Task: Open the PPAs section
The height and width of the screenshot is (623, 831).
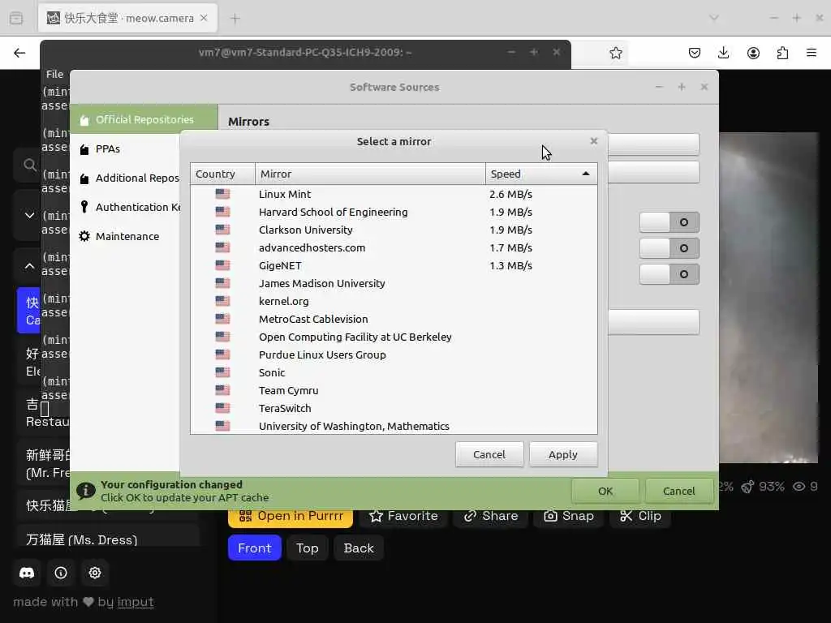Action: click(x=126, y=149)
